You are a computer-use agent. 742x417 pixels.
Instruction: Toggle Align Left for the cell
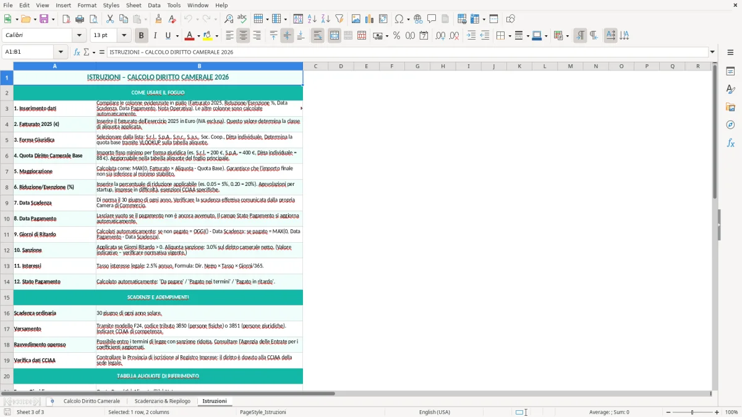click(229, 36)
